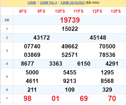Select seventh prize number 70
The width and height of the screenshot is (126, 105).
[x=112, y=98]
